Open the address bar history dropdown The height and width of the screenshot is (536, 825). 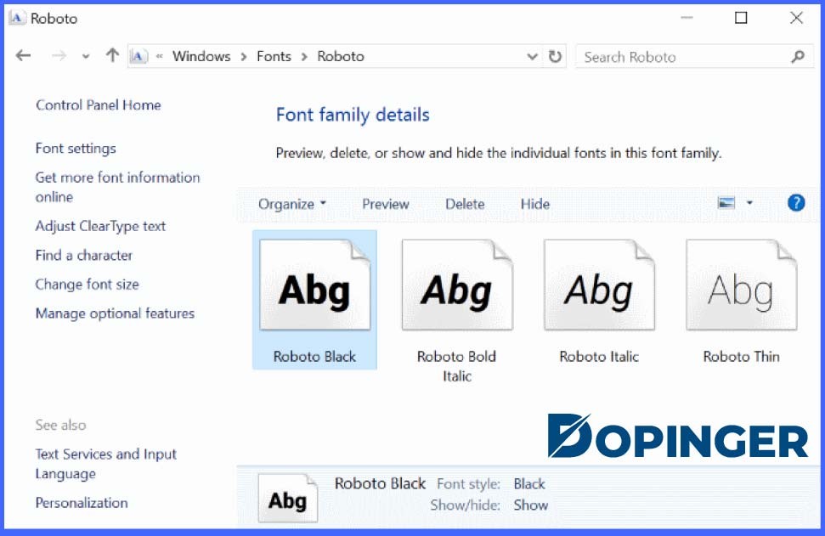[532, 56]
